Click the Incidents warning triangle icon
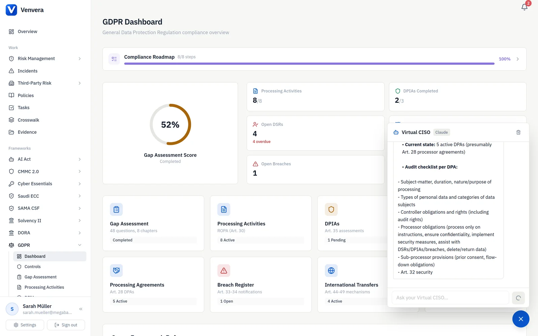This screenshot has height=336, width=538. [11, 71]
